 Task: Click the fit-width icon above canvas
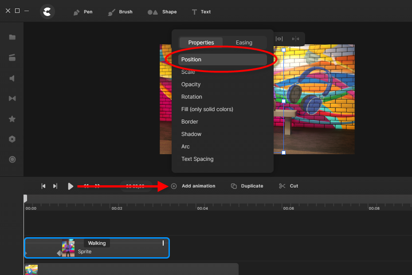(x=279, y=39)
